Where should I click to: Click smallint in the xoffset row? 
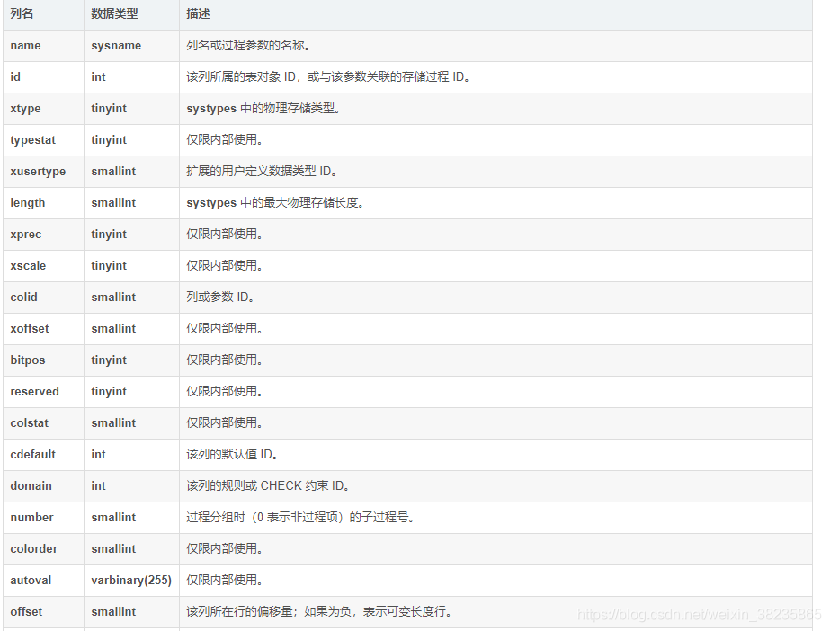(x=113, y=328)
